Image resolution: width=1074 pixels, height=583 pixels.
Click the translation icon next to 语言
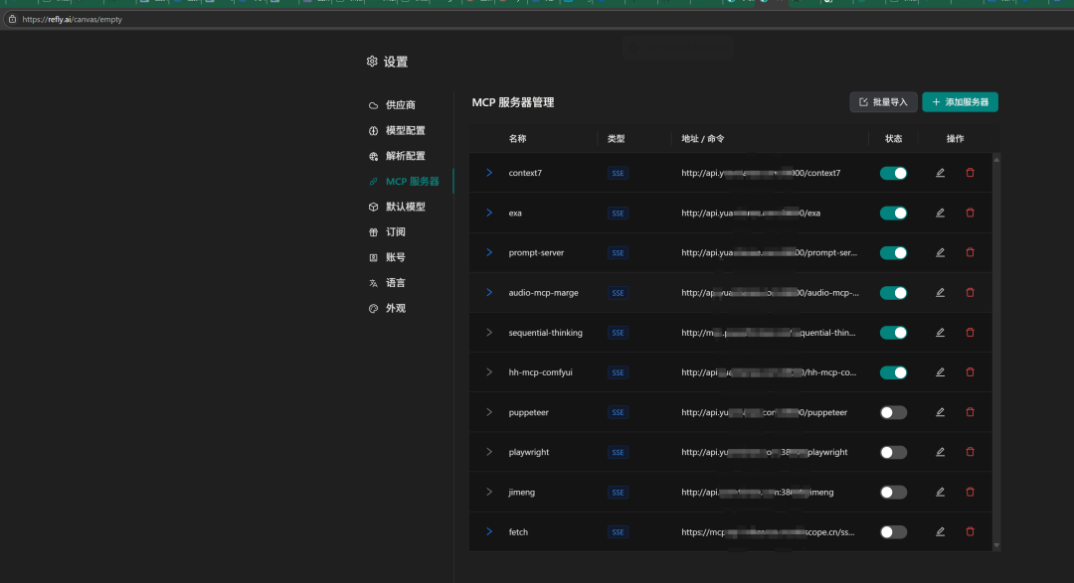pos(369,282)
